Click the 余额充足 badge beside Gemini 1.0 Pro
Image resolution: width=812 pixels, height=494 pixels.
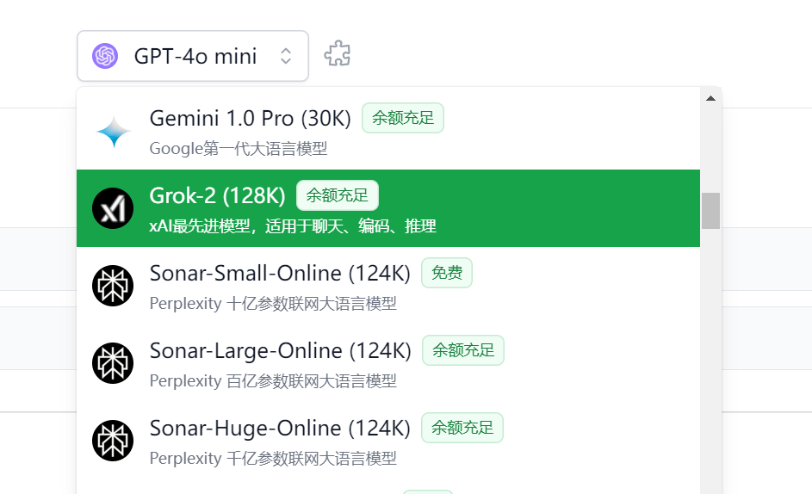pos(403,118)
